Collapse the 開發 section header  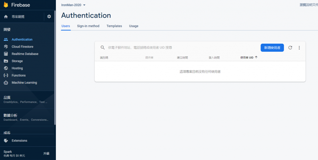[x=7, y=29]
